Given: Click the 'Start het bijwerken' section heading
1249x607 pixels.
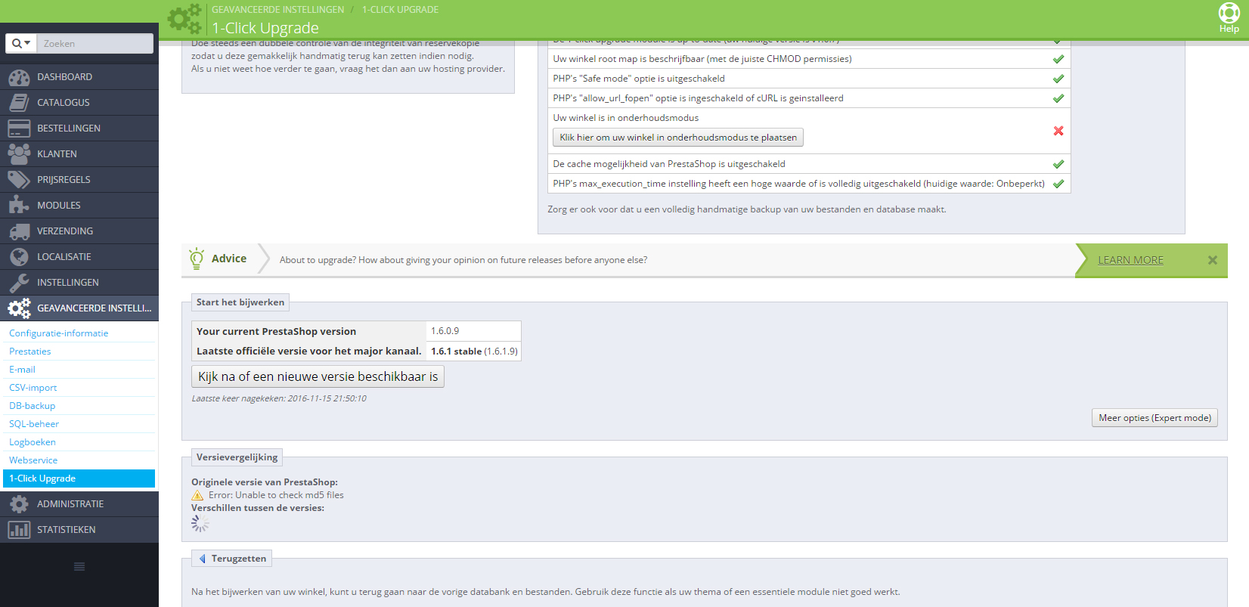Looking at the screenshot, I should tap(240, 302).
